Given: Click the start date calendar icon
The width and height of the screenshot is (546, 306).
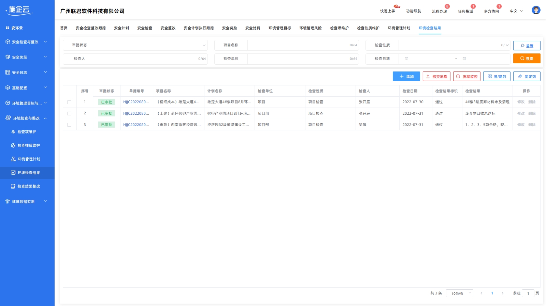Looking at the screenshot, I should [x=406, y=59].
